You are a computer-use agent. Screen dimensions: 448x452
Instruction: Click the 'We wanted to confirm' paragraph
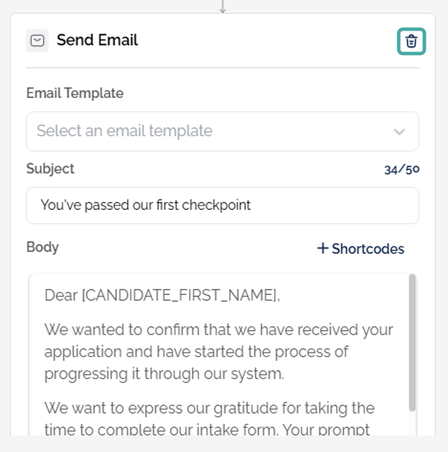click(218, 351)
